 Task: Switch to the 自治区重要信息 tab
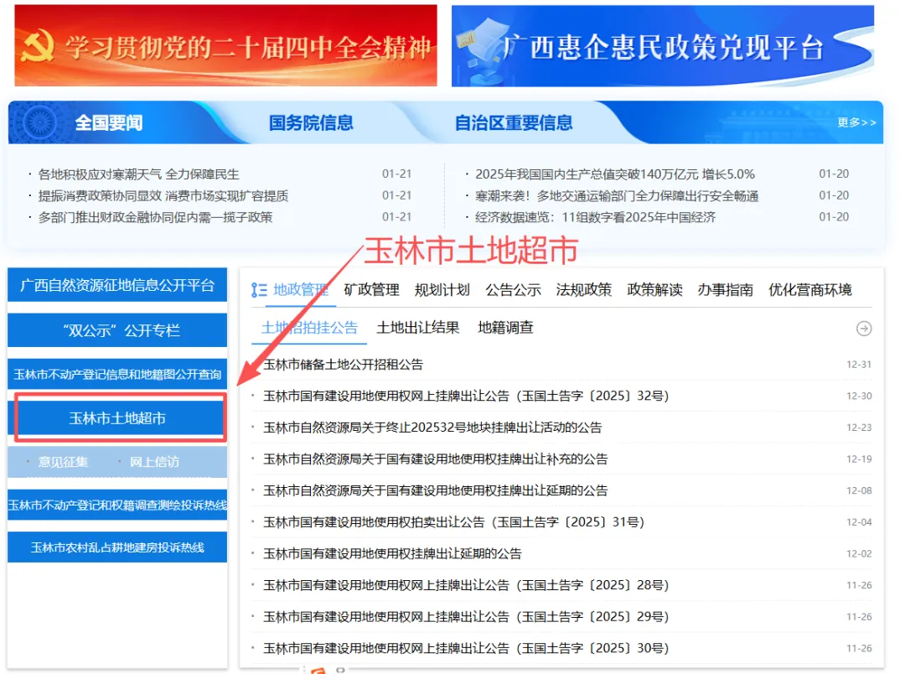click(x=513, y=123)
